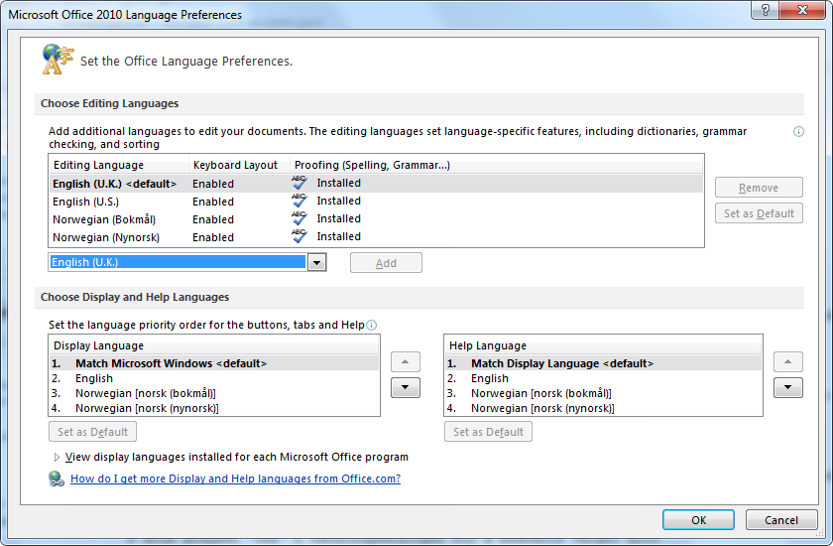Move display language down with arrow button
Image resolution: width=833 pixels, height=546 pixels.
(405, 388)
